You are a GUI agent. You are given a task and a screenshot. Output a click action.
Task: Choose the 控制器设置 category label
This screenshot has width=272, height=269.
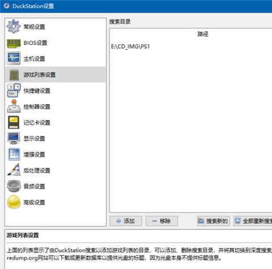[37, 106]
